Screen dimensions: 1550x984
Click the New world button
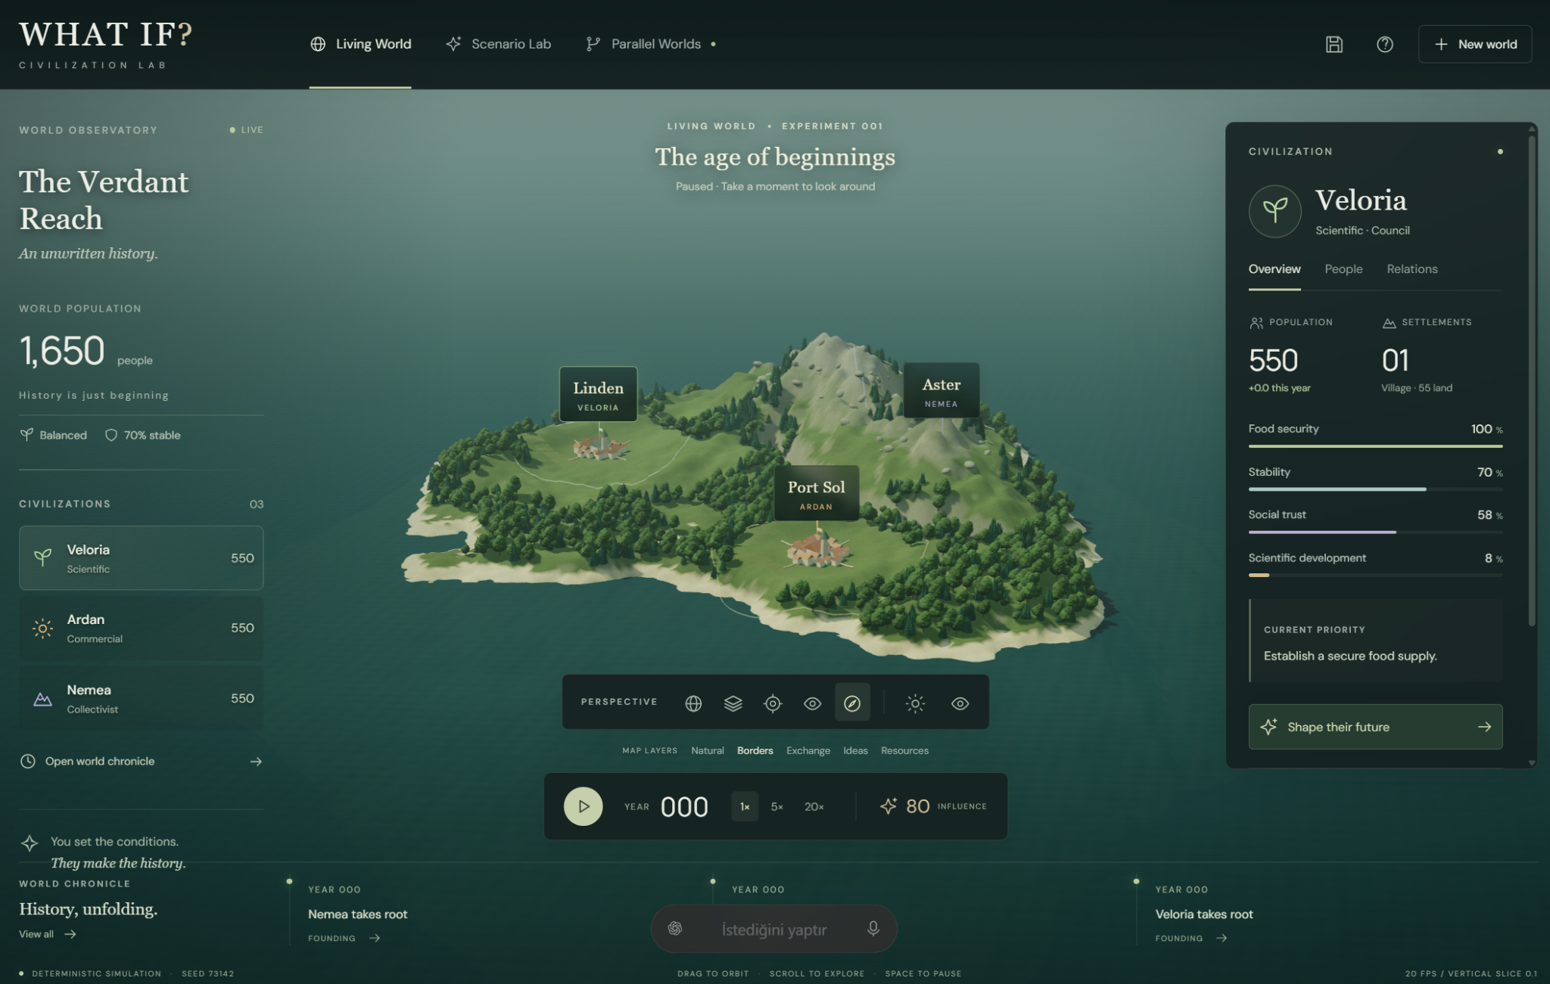point(1475,44)
